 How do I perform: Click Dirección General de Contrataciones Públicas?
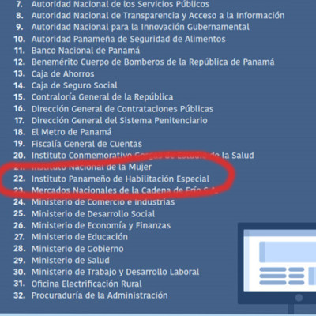122,109
